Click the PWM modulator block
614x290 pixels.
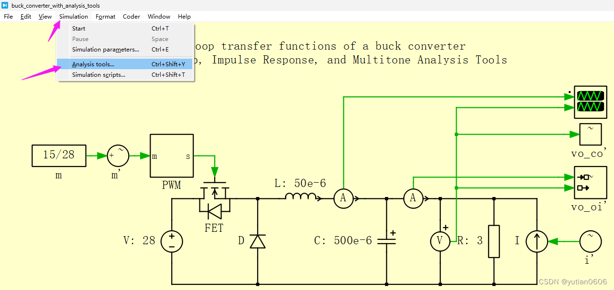click(171, 156)
